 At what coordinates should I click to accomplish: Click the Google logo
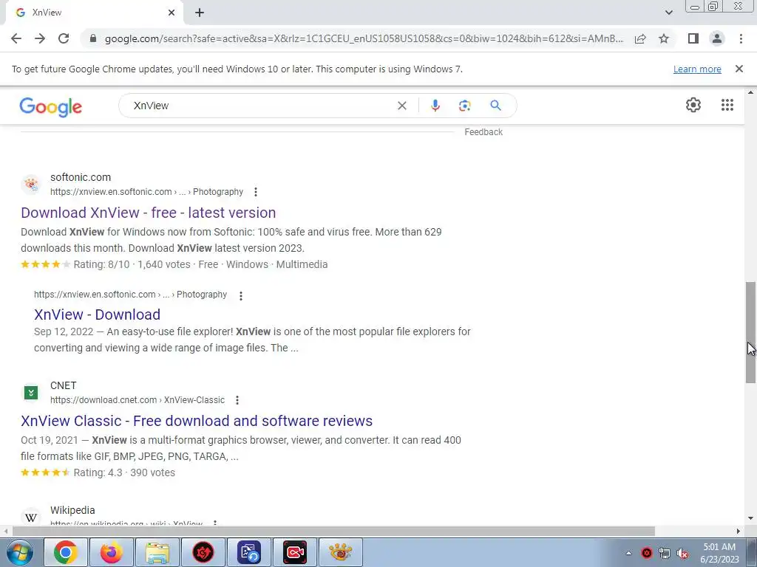point(51,107)
